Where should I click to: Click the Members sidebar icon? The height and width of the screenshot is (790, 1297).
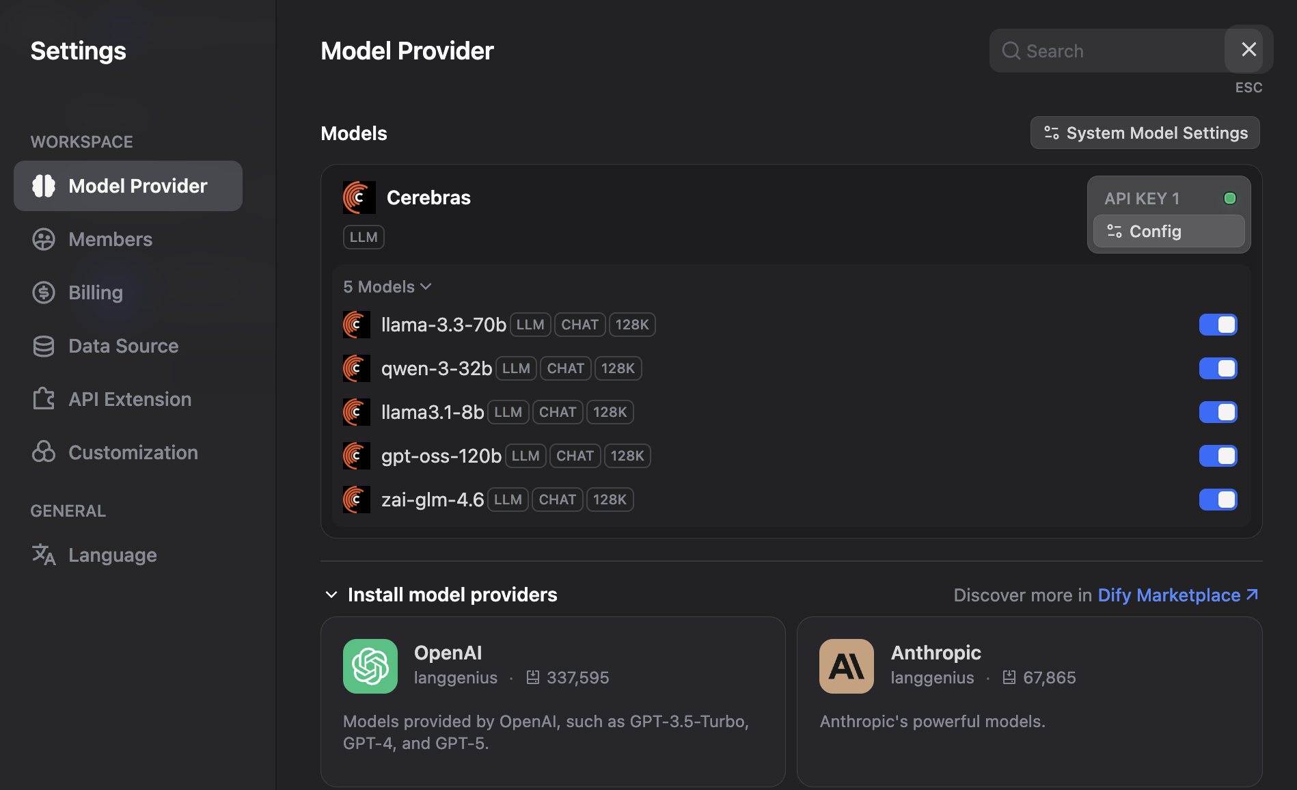pos(43,239)
